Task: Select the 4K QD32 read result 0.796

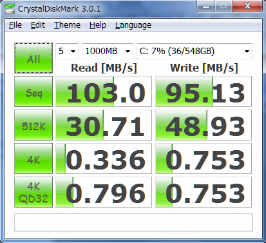Action: click(104, 192)
